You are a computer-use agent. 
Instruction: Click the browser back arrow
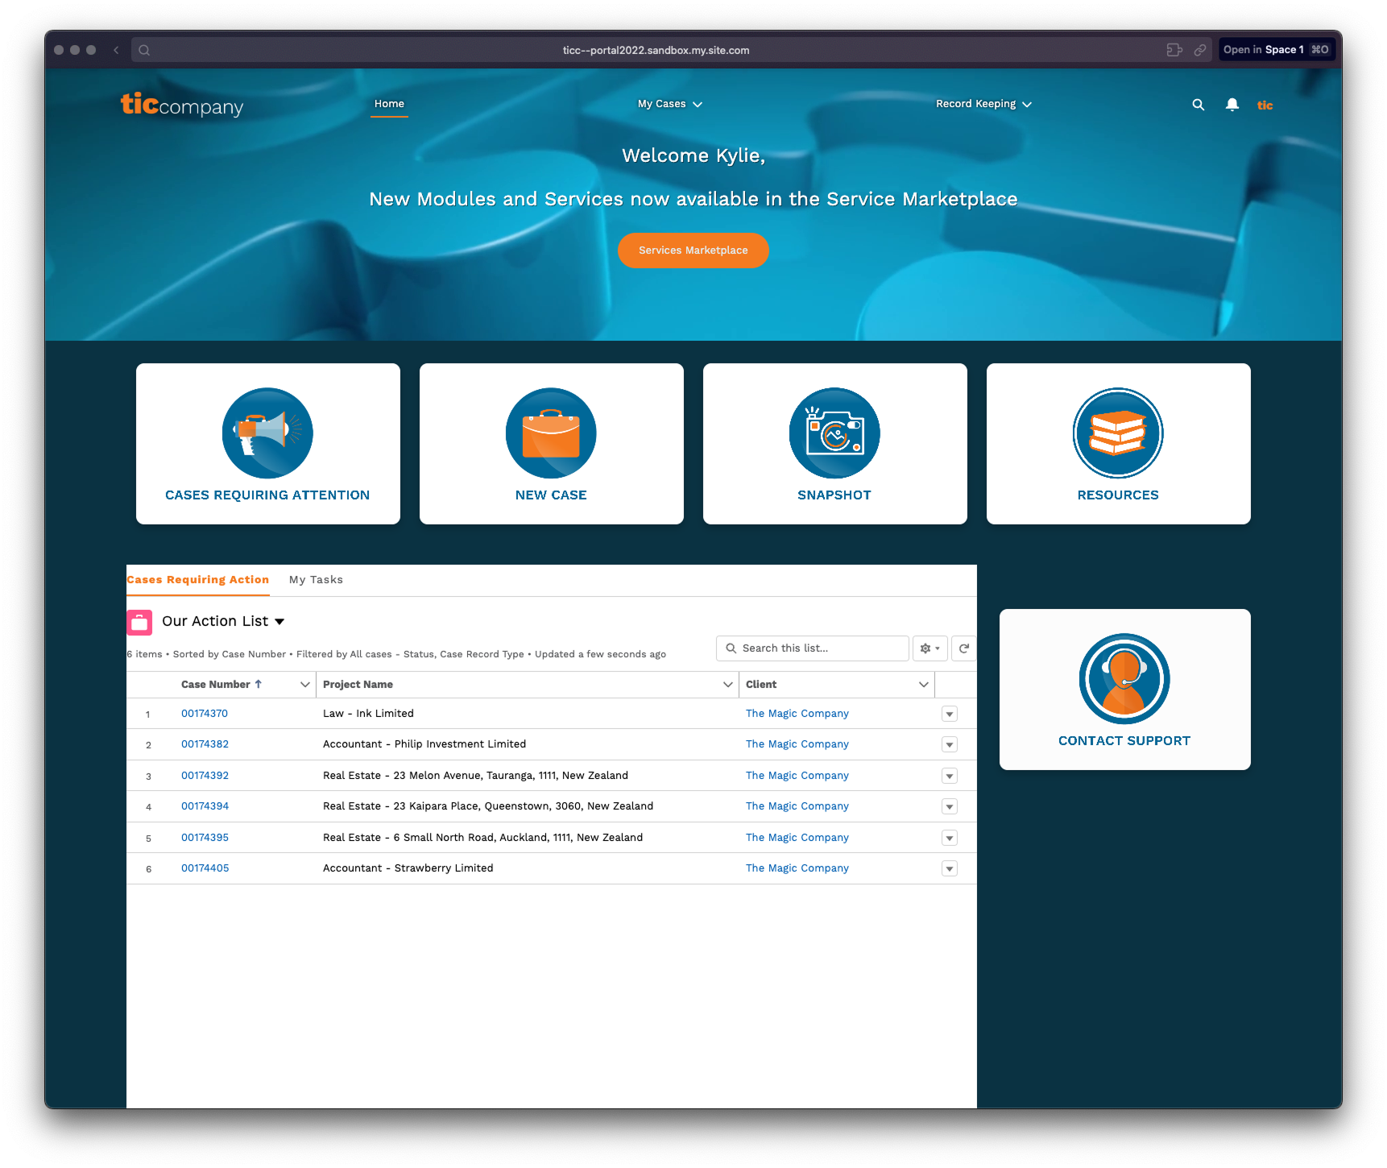click(116, 50)
